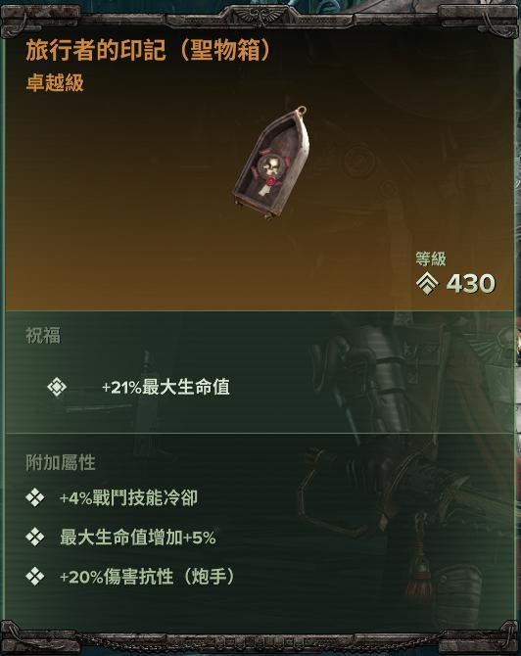The image size is (521, 656).
Task: Click the 430 item rating number
Action: pos(471,283)
